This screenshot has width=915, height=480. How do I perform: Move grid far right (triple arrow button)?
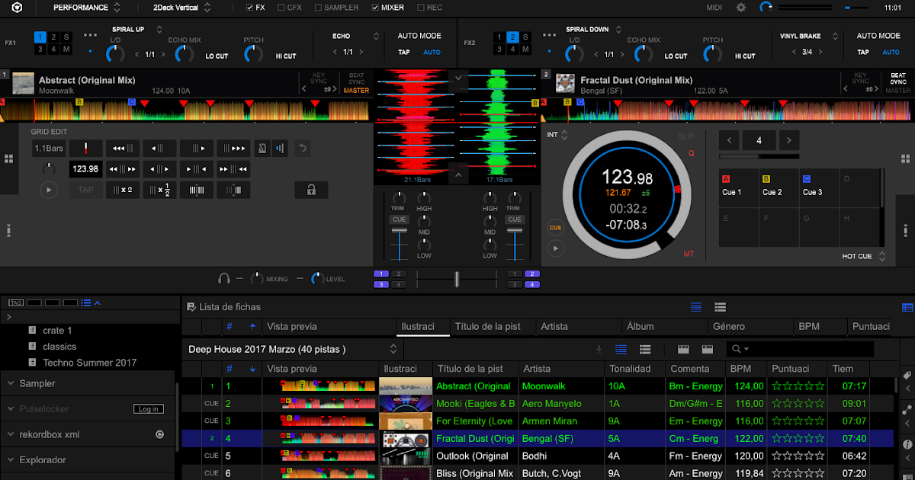click(233, 148)
